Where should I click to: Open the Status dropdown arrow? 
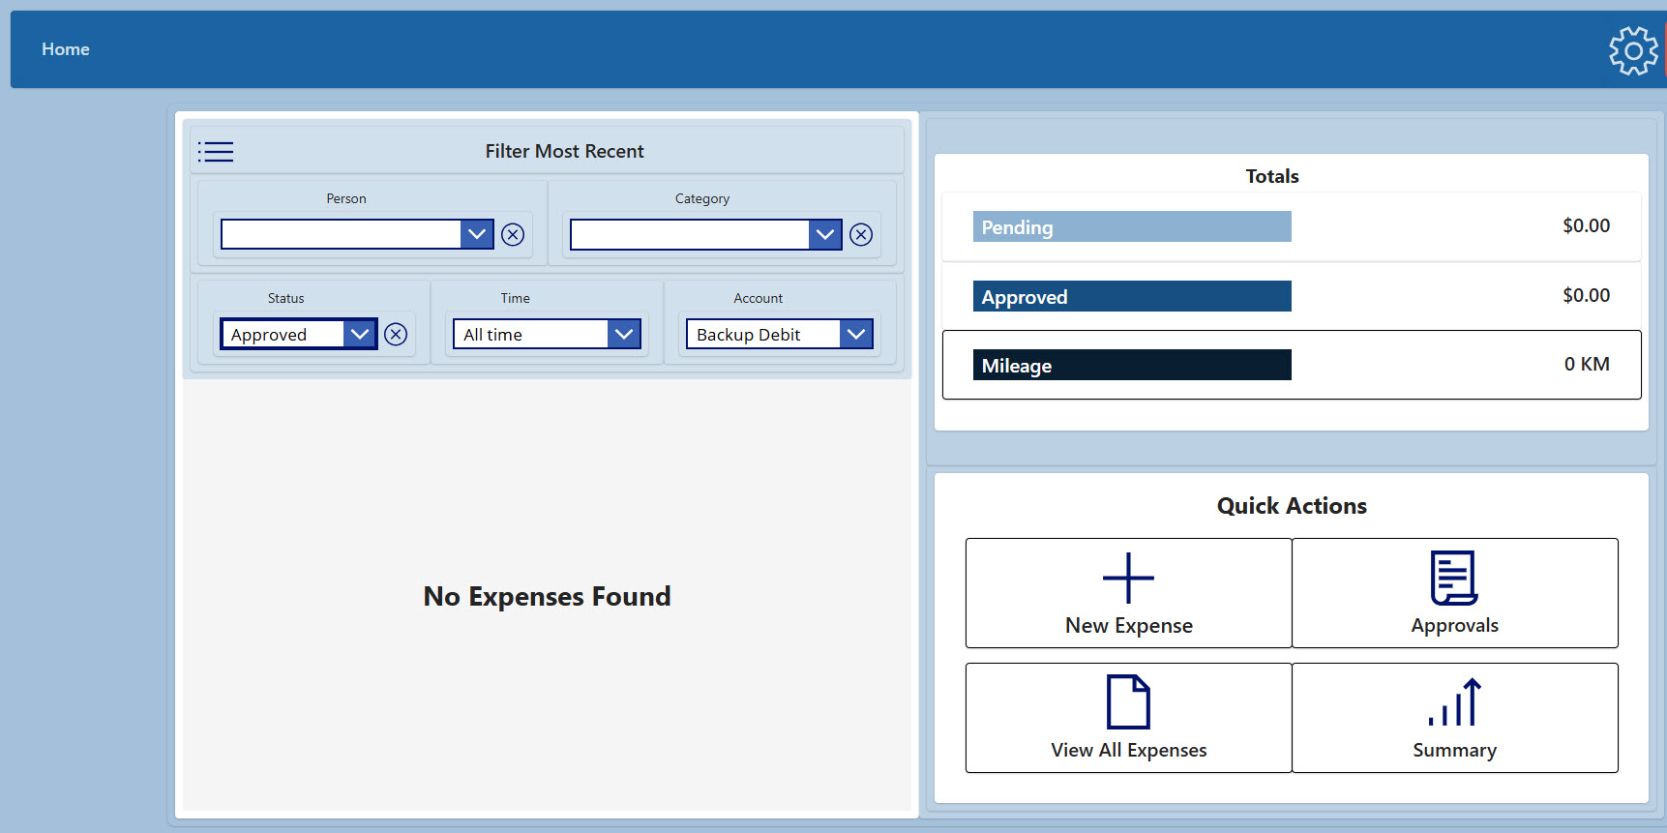point(360,334)
